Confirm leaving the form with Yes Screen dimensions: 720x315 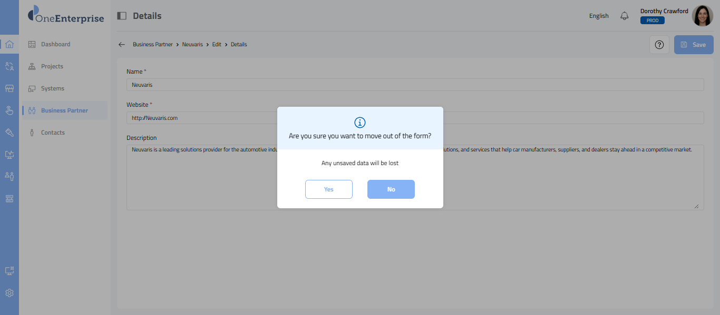point(328,189)
